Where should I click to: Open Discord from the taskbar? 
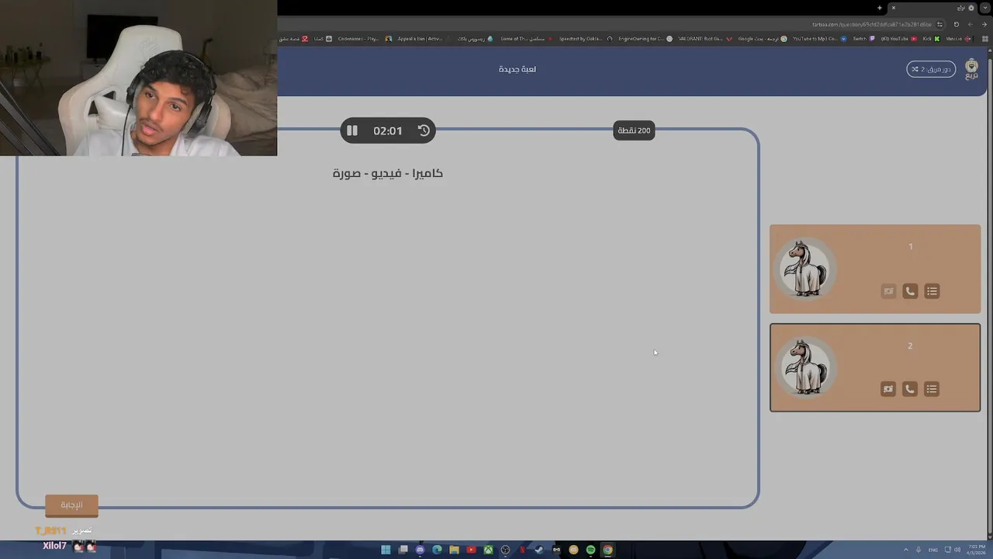(x=420, y=550)
